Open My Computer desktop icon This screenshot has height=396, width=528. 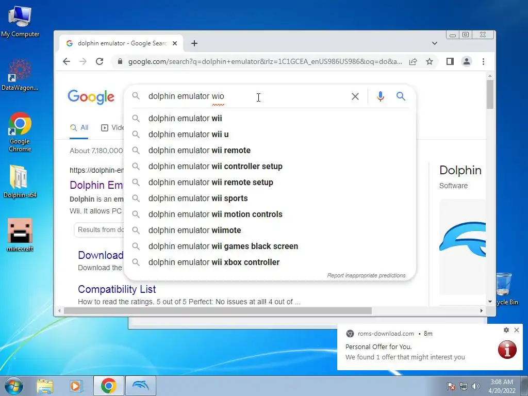point(20,21)
